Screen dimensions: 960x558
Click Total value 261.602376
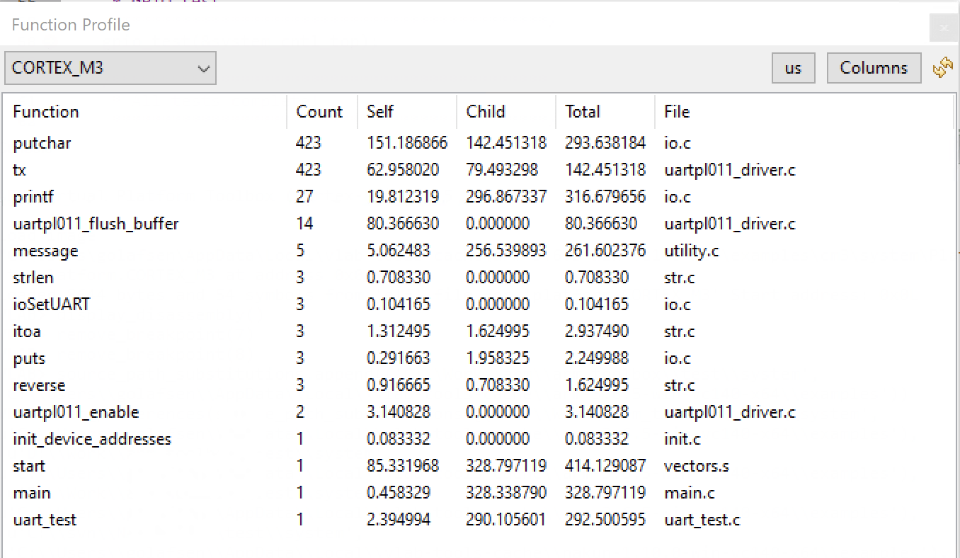[x=605, y=251]
